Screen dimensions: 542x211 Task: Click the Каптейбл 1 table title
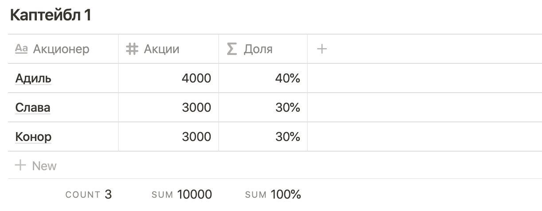coord(50,16)
